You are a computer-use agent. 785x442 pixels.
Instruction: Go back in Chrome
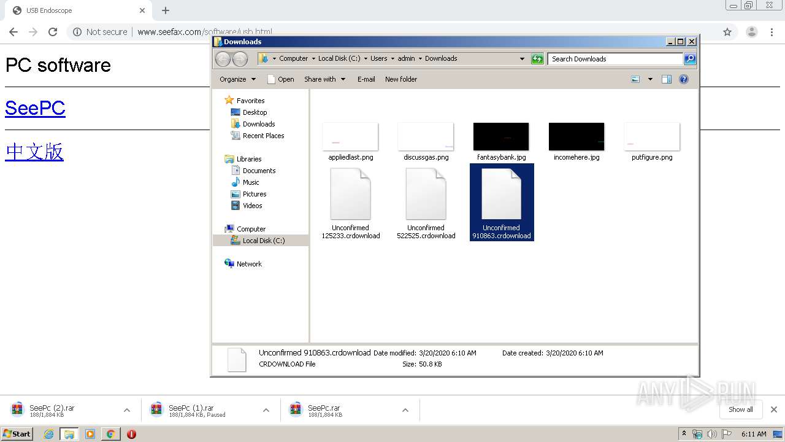pyautogui.click(x=13, y=32)
